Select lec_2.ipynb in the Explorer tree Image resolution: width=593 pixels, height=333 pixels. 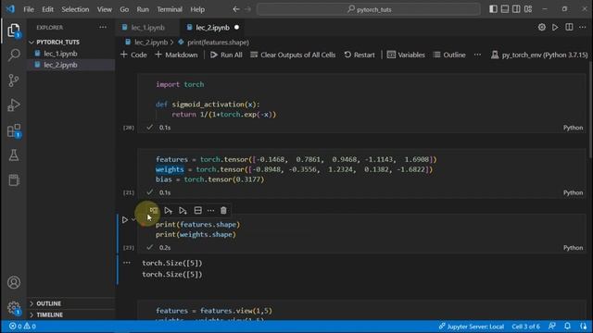[x=70, y=65]
